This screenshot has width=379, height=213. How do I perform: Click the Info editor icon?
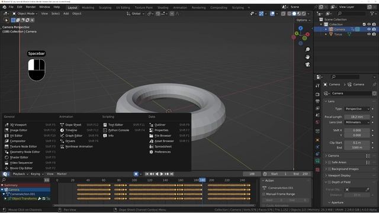105,135
